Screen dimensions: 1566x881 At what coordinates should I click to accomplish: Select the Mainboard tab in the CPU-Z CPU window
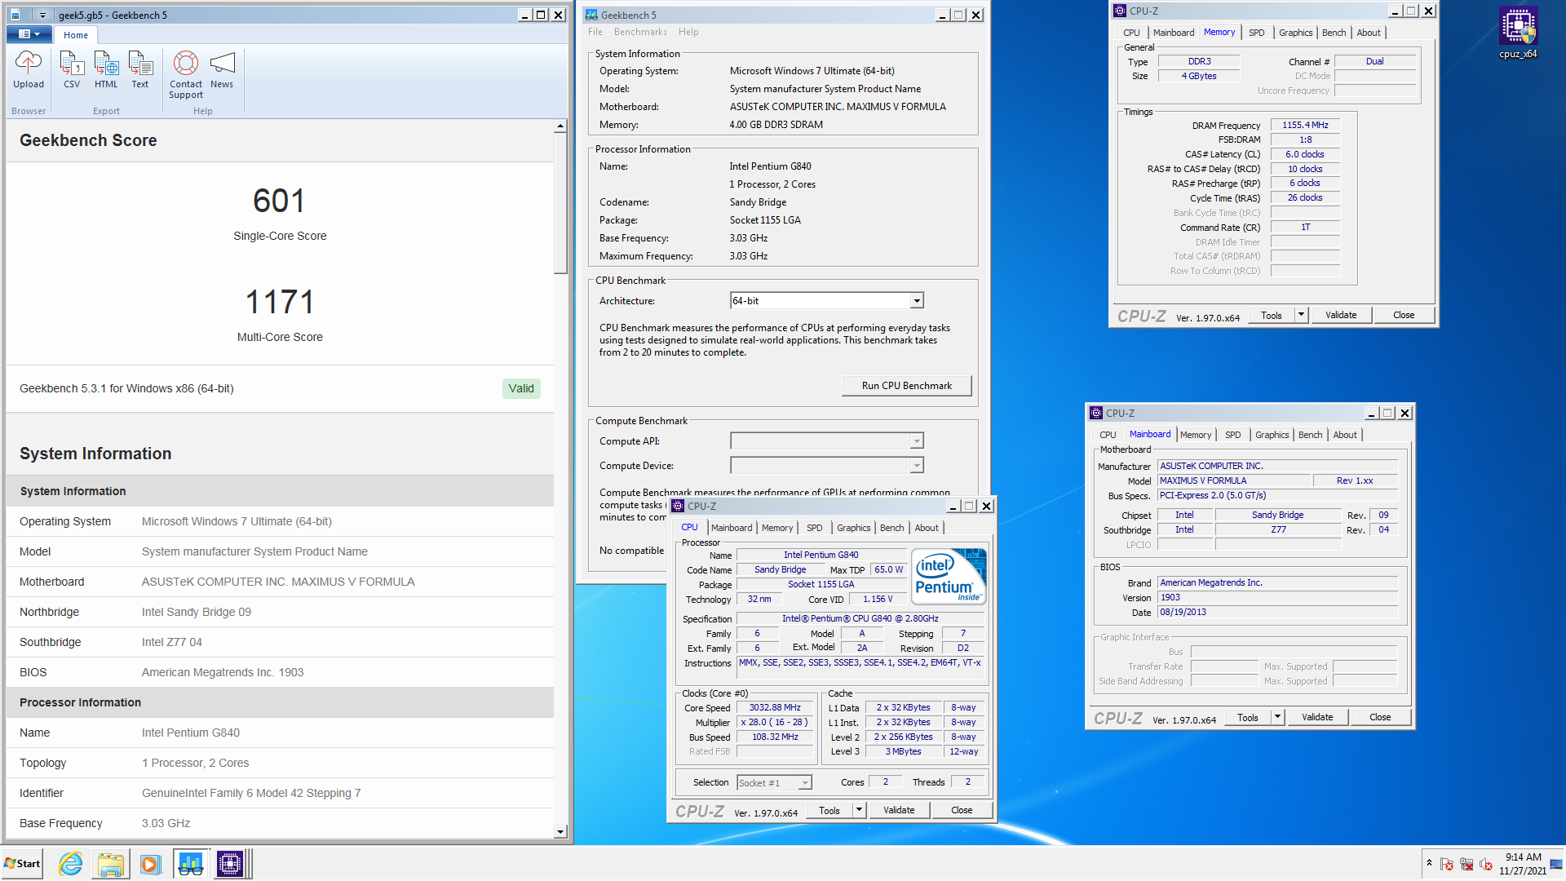pyautogui.click(x=732, y=528)
